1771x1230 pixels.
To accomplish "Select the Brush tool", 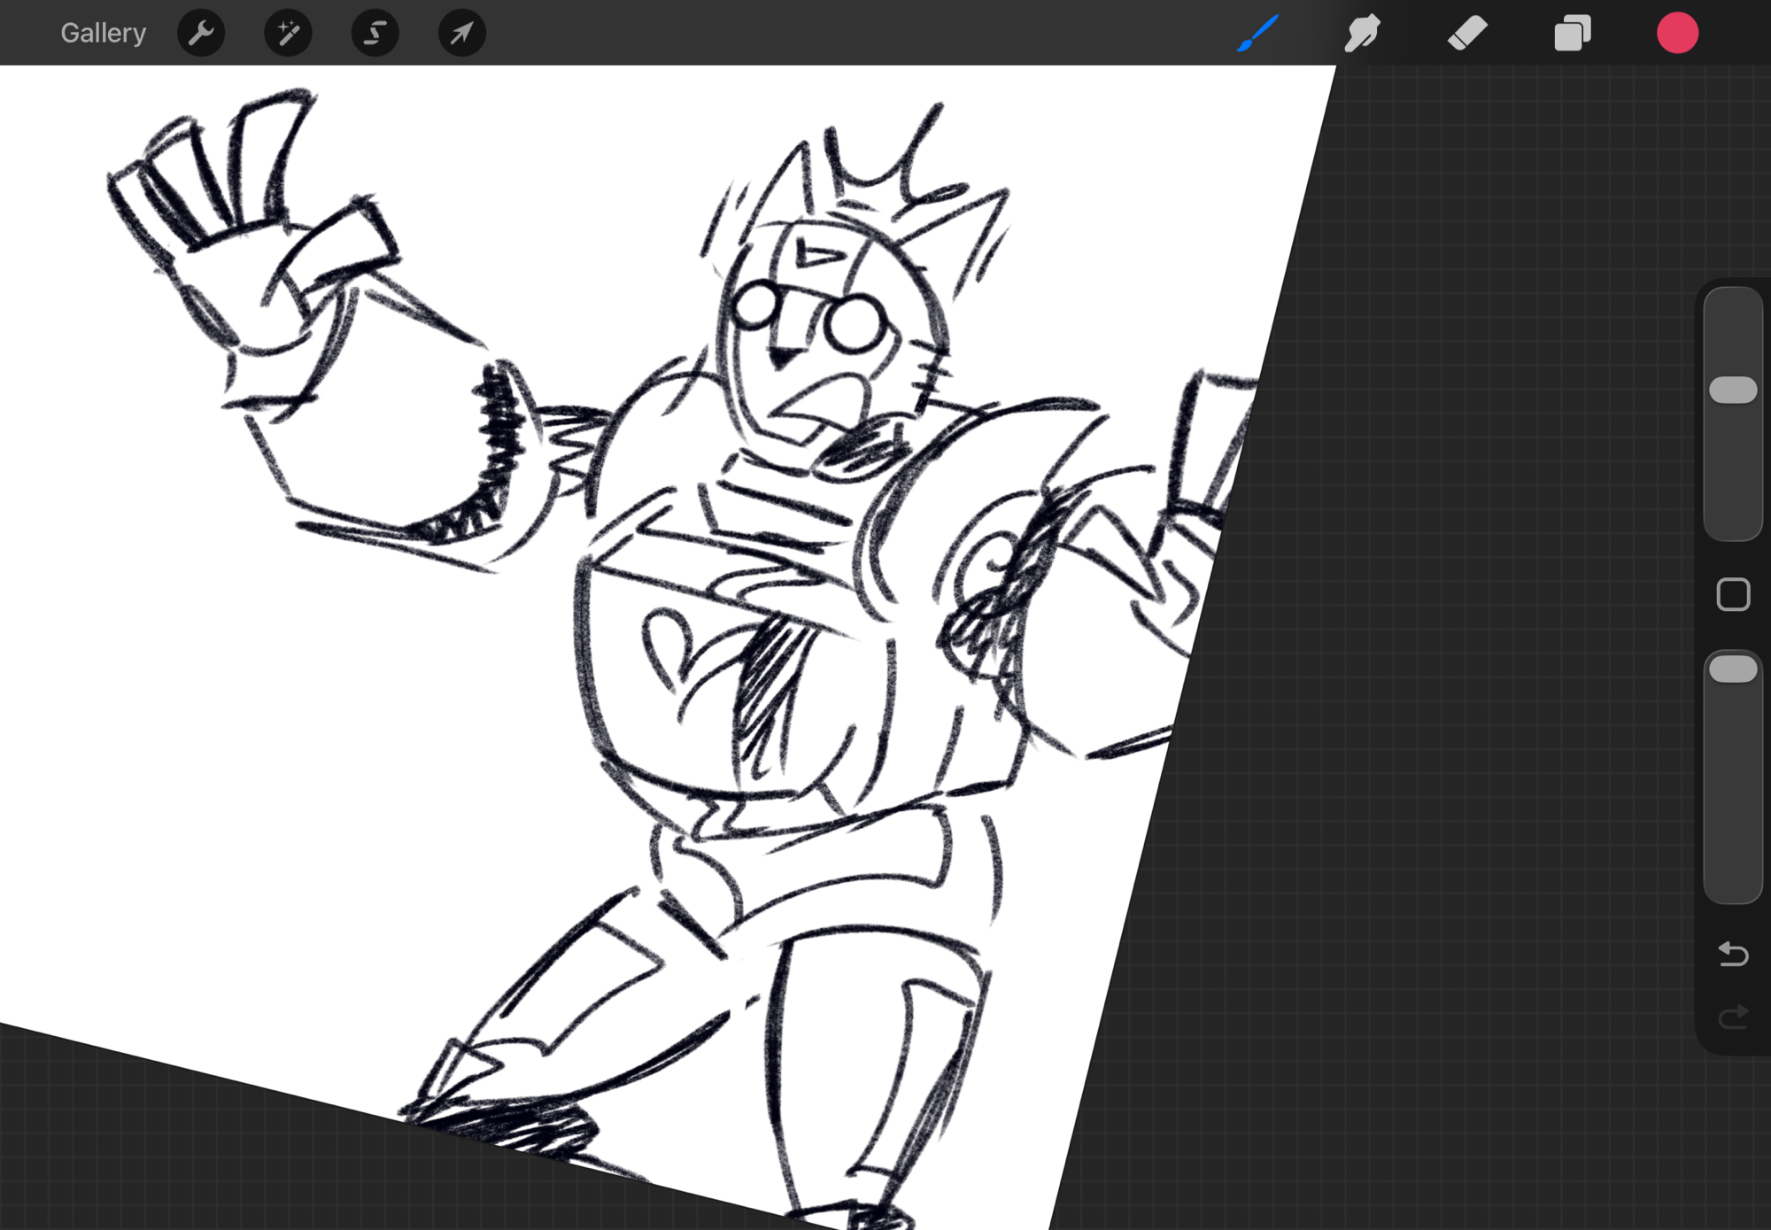I will (x=1257, y=34).
